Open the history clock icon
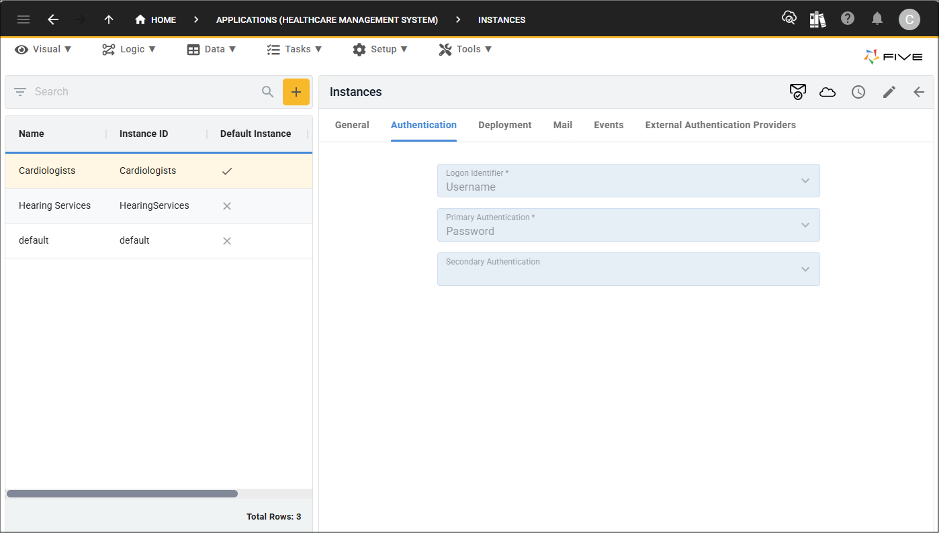Image resolution: width=939 pixels, height=533 pixels. [858, 92]
